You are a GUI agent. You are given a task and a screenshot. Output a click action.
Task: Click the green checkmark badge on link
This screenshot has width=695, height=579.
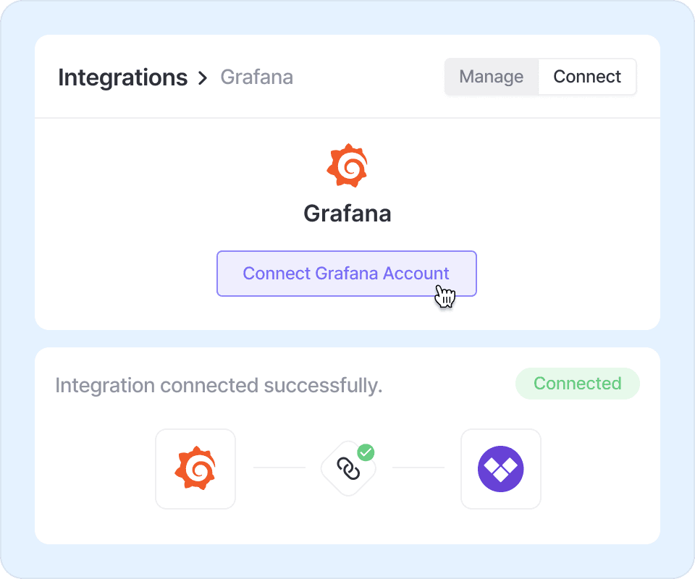367,453
